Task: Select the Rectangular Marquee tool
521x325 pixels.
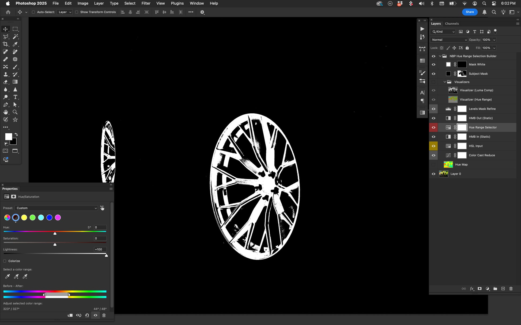Action: (15, 29)
